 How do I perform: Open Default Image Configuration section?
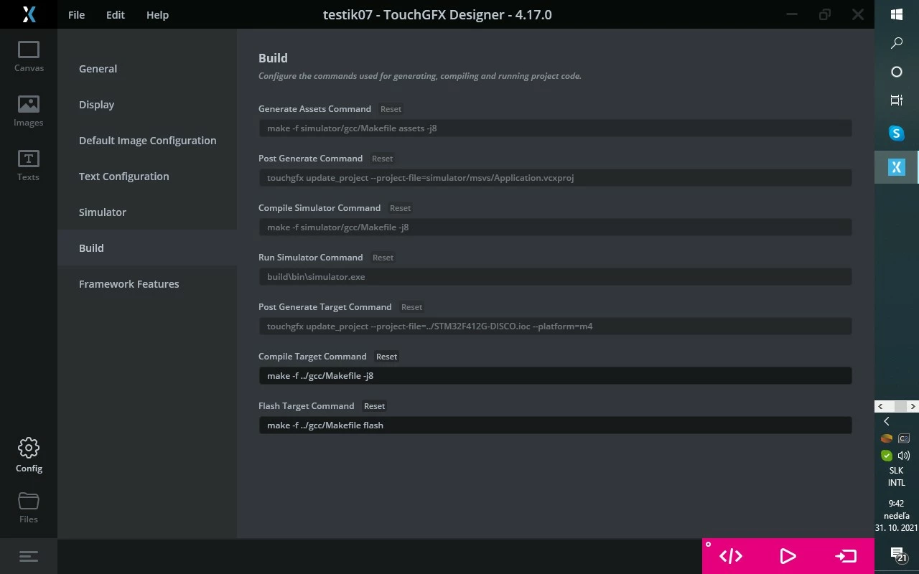point(147,141)
